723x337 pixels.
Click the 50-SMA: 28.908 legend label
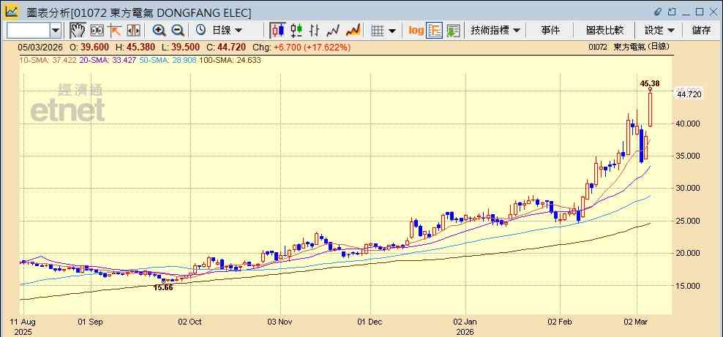coord(167,61)
